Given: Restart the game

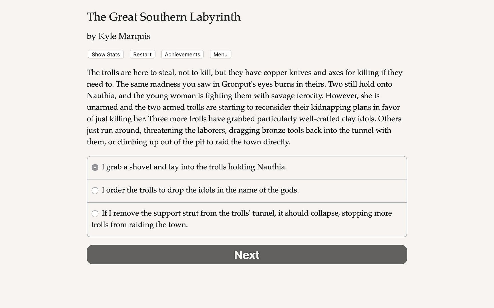Looking at the screenshot, I should 142,54.
